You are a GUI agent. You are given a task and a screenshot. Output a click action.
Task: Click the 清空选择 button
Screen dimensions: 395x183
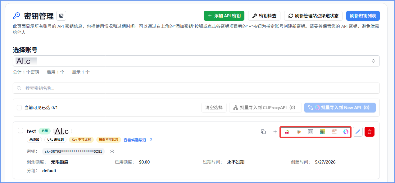click(x=214, y=108)
